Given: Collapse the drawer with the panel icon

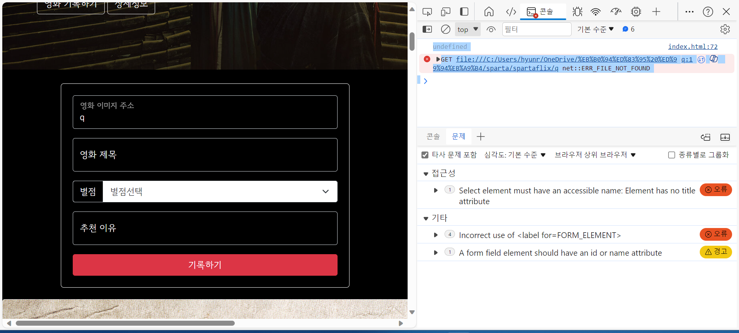Looking at the screenshot, I should [x=725, y=137].
